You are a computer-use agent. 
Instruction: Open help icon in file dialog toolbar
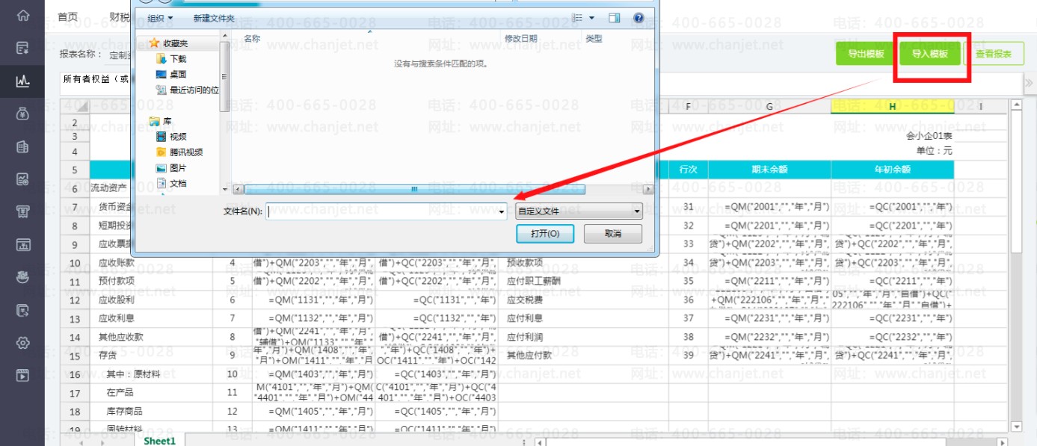[x=638, y=18]
